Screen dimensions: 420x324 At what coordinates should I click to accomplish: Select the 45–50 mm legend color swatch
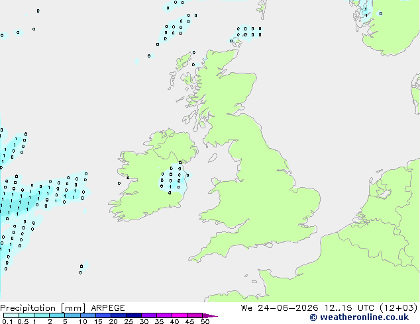(195, 315)
